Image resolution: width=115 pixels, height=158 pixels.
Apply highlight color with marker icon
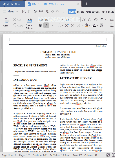(86, 25)
